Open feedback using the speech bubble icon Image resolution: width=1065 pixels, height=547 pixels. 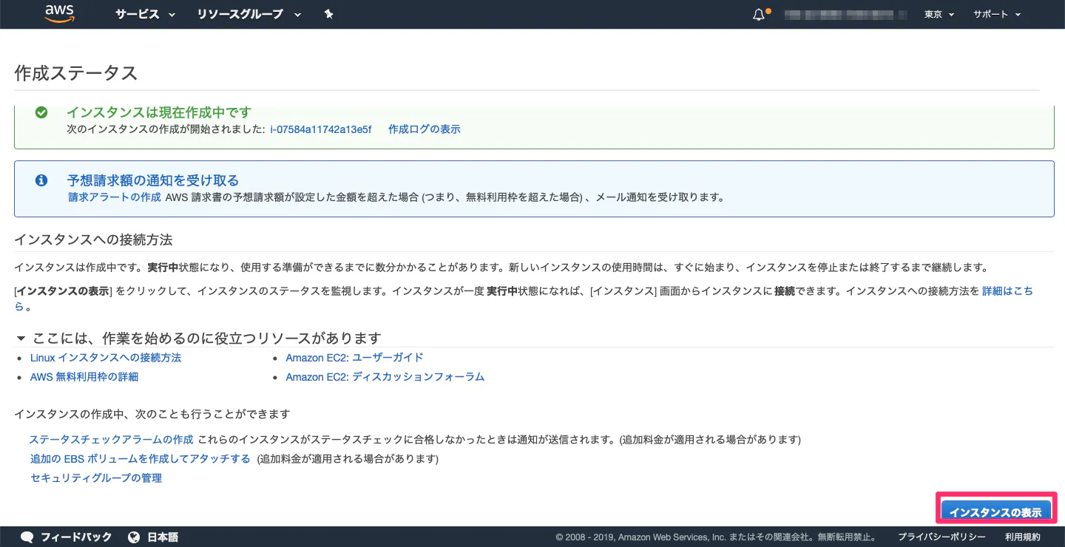pos(27,537)
